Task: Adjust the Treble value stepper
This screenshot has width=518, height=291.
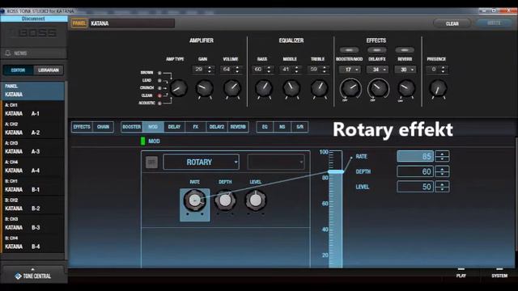Action: click(x=324, y=70)
